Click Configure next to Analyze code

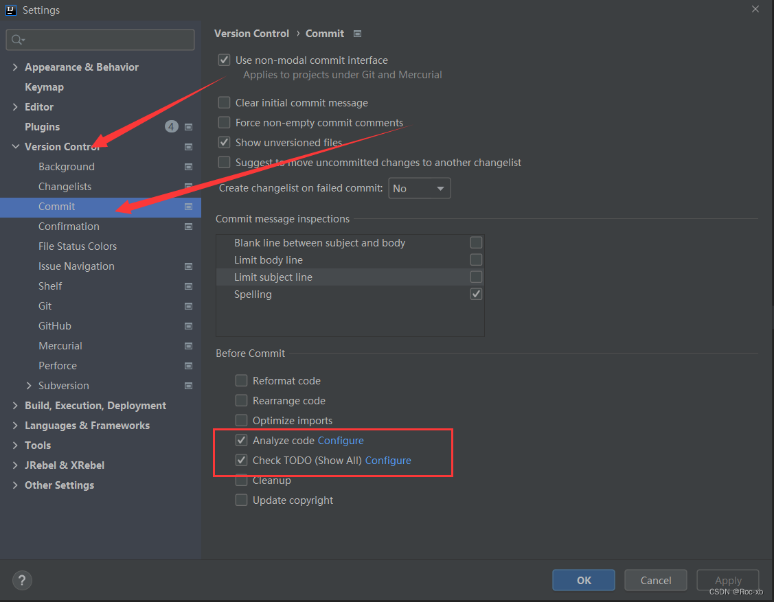click(341, 440)
